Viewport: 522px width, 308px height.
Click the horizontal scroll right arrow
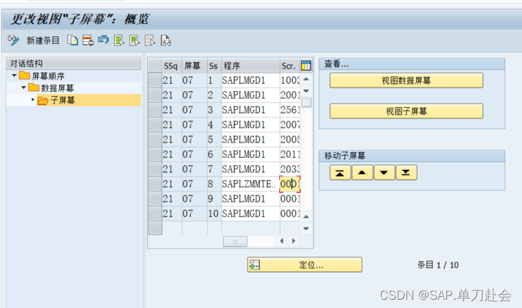(x=293, y=241)
